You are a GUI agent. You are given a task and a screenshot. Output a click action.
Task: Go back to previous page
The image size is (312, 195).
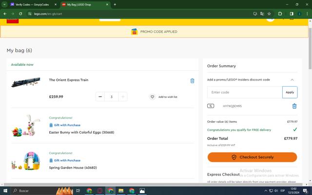(5, 14)
